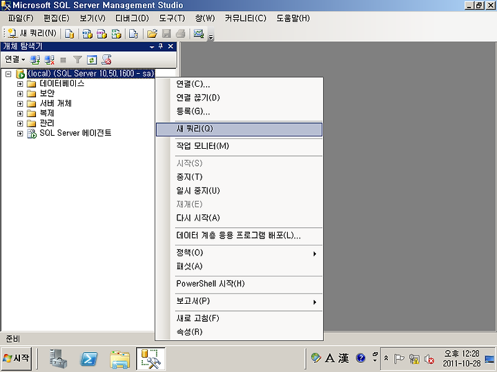Click the Activity Monitor toolbar icon

pyautogui.click(x=199, y=34)
